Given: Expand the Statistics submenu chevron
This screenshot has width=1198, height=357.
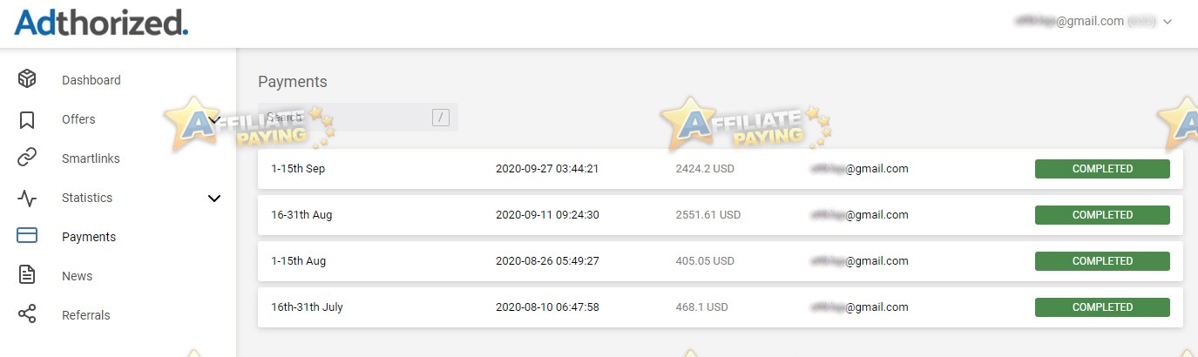Looking at the screenshot, I should pyautogui.click(x=214, y=199).
